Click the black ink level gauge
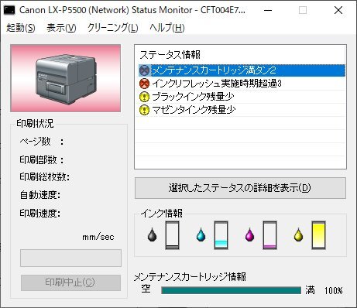 172,235
